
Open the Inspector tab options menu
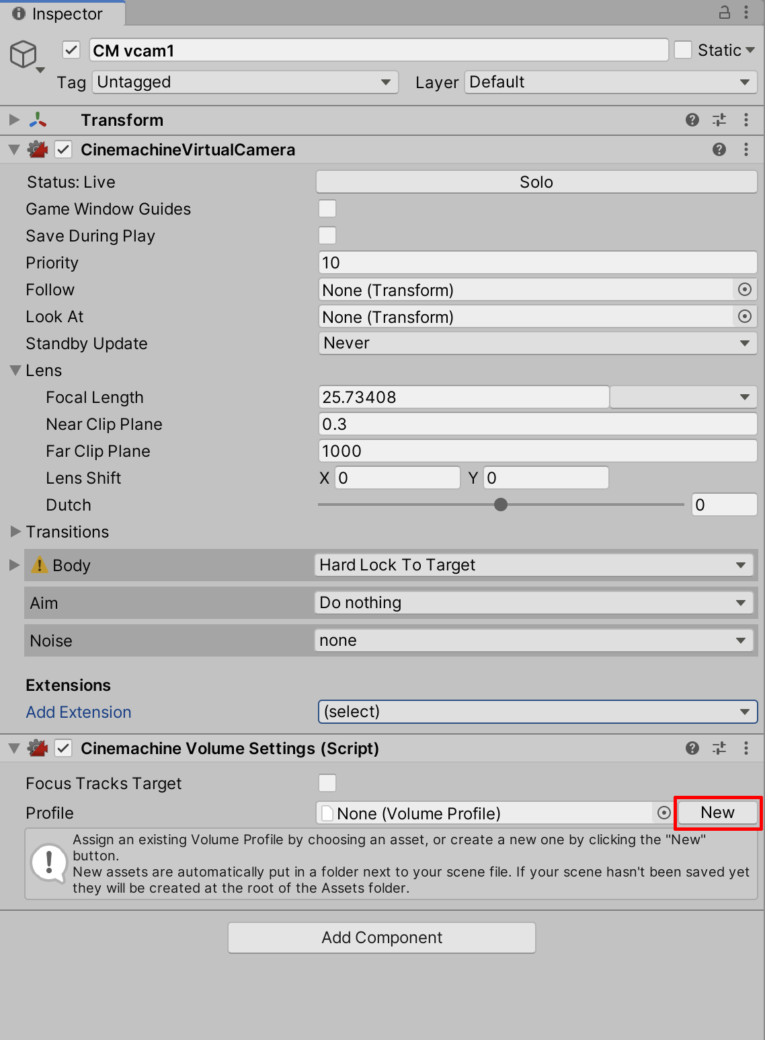(x=746, y=12)
